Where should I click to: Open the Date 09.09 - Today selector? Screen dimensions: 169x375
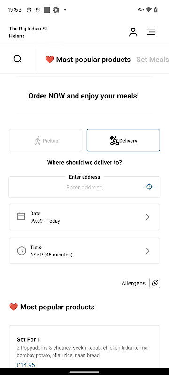tap(84, 217)
